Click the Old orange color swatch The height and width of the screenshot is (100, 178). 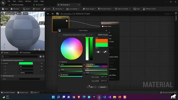point(102,41)
